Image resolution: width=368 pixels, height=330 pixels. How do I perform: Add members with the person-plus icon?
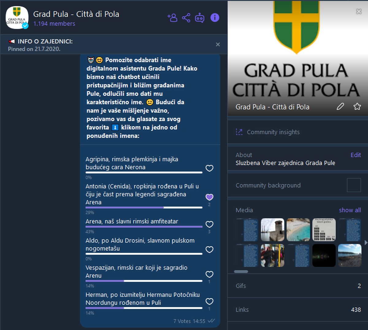click(172, 18)
